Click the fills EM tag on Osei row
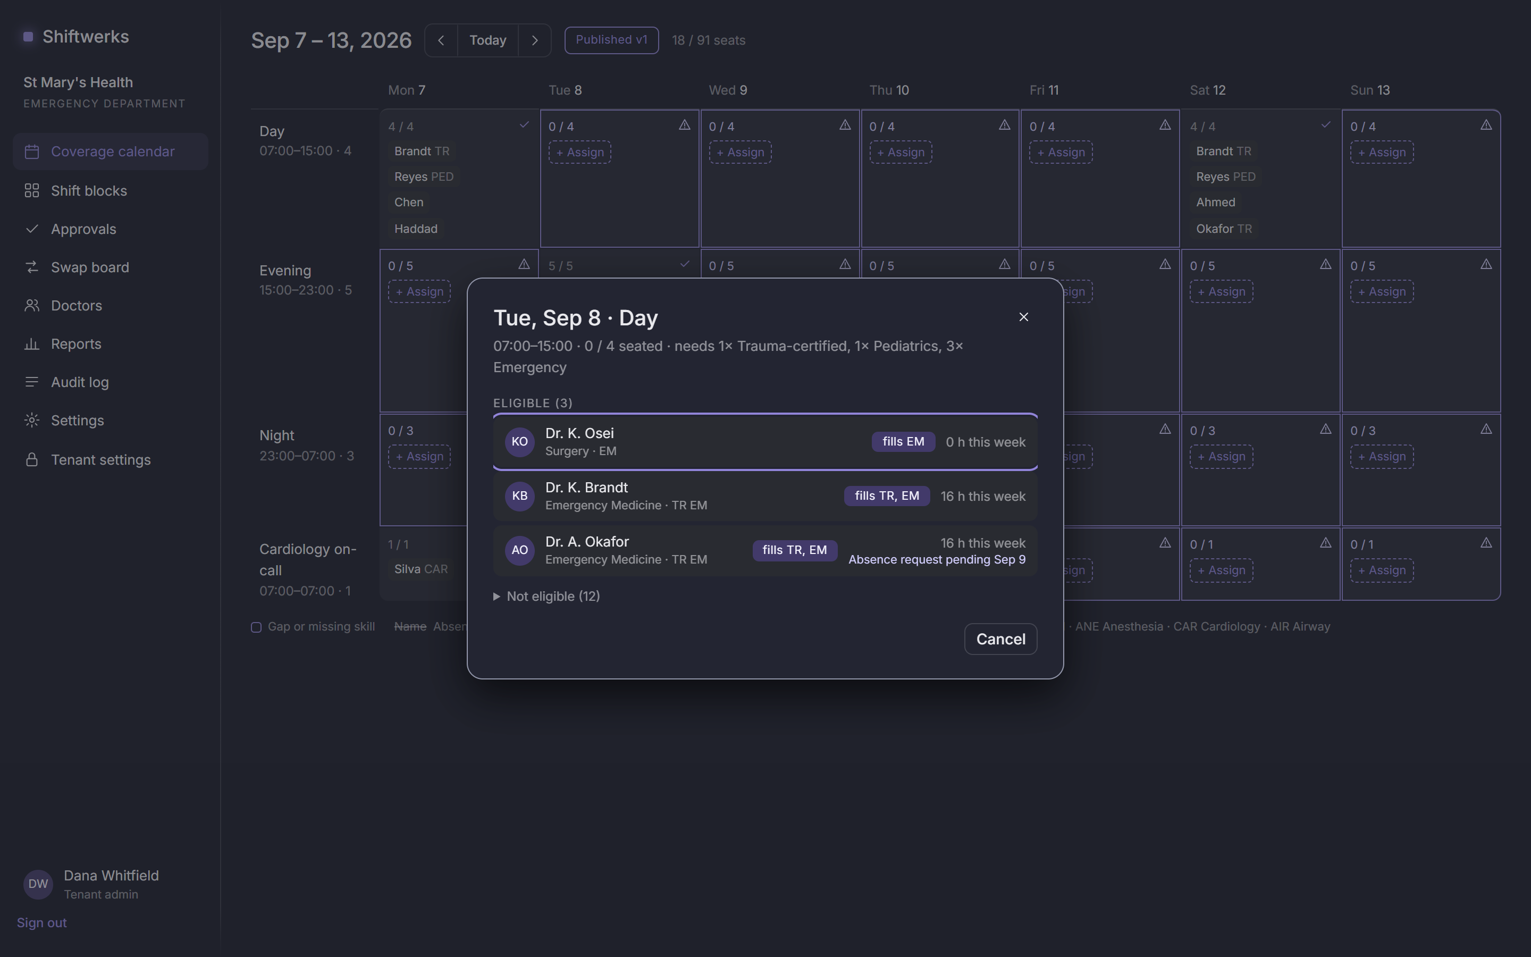 [x=903, y=442]
